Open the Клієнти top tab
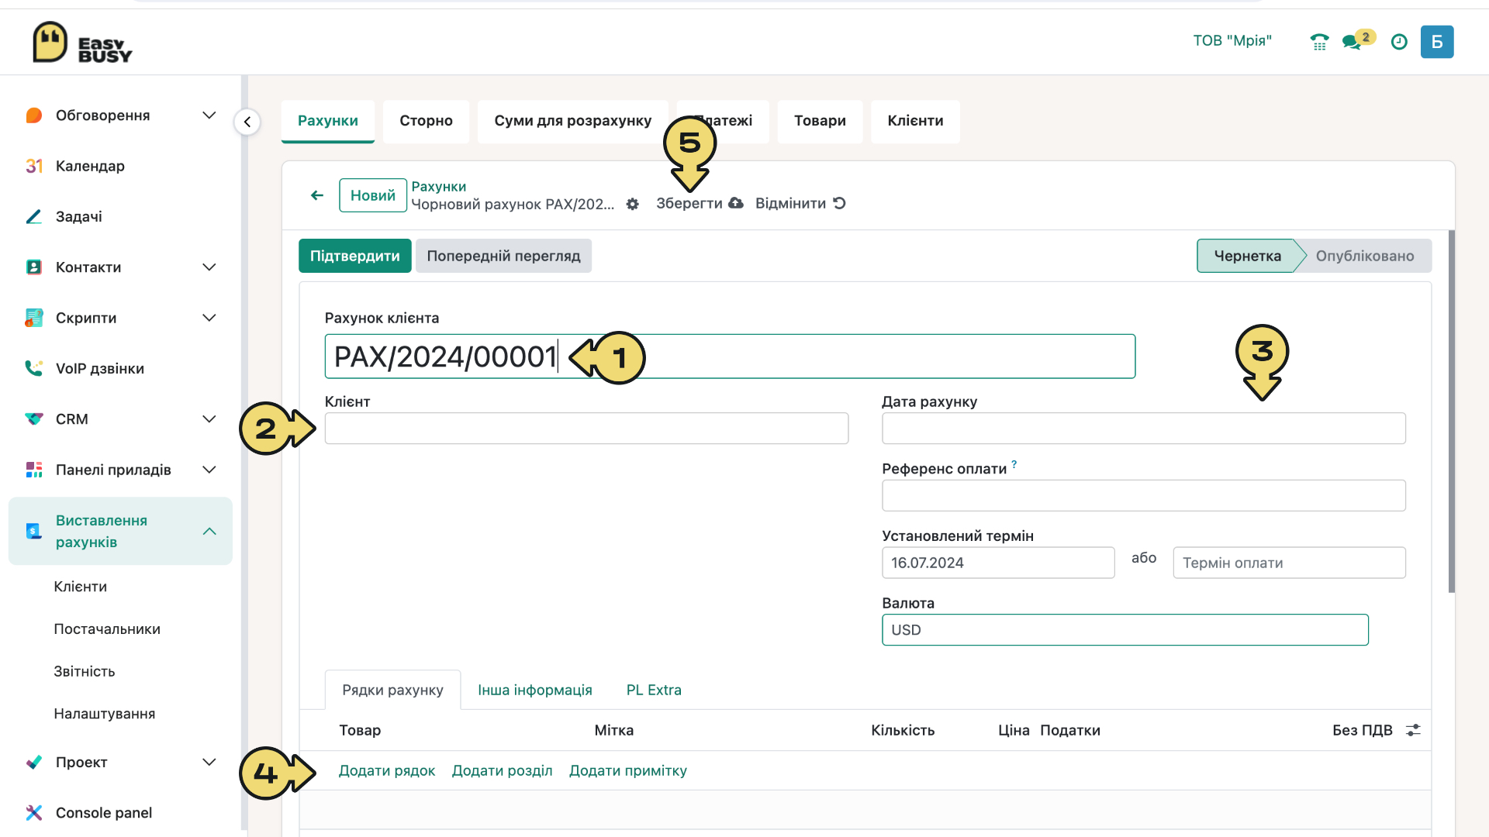1489x837 pixels. tap(915, 121)
